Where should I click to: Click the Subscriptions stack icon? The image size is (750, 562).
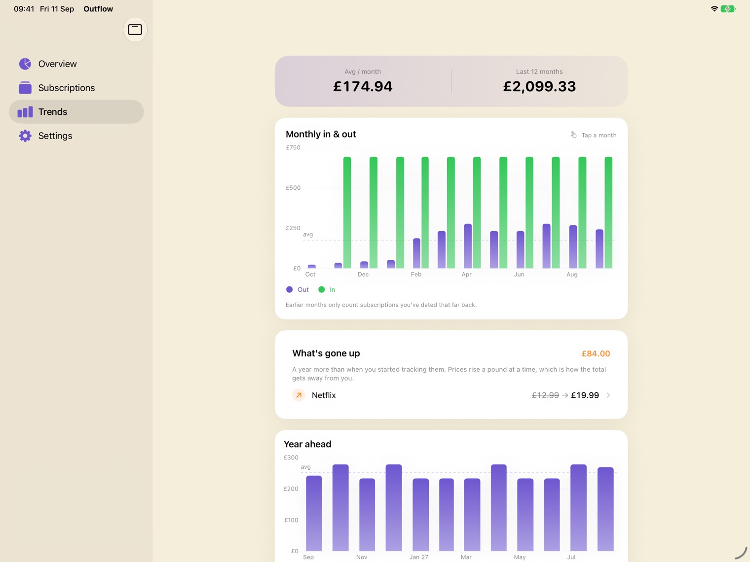[x=25, y=88]
